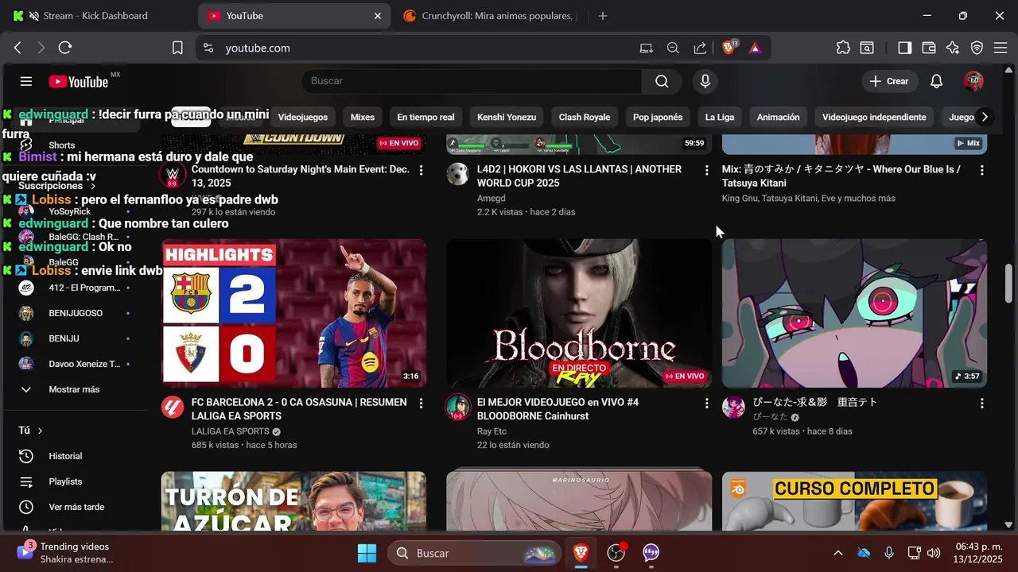The width and height of the screenshot is (1018, 572).
Task: Click the browser address bar youtube.com
Action: [x=258, y=48]
